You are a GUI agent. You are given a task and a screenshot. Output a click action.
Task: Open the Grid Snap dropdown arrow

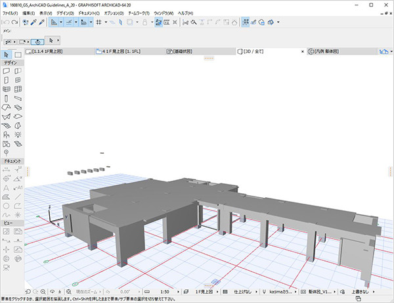pyautogui.click(x=106, y=22)
